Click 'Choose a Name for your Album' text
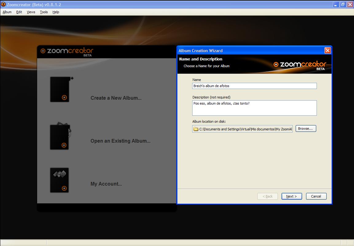Screen dimensions: 354x246 [207, 66]
